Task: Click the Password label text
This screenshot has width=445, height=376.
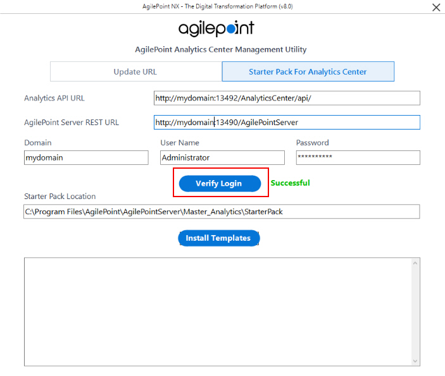Action: [313, 143]
